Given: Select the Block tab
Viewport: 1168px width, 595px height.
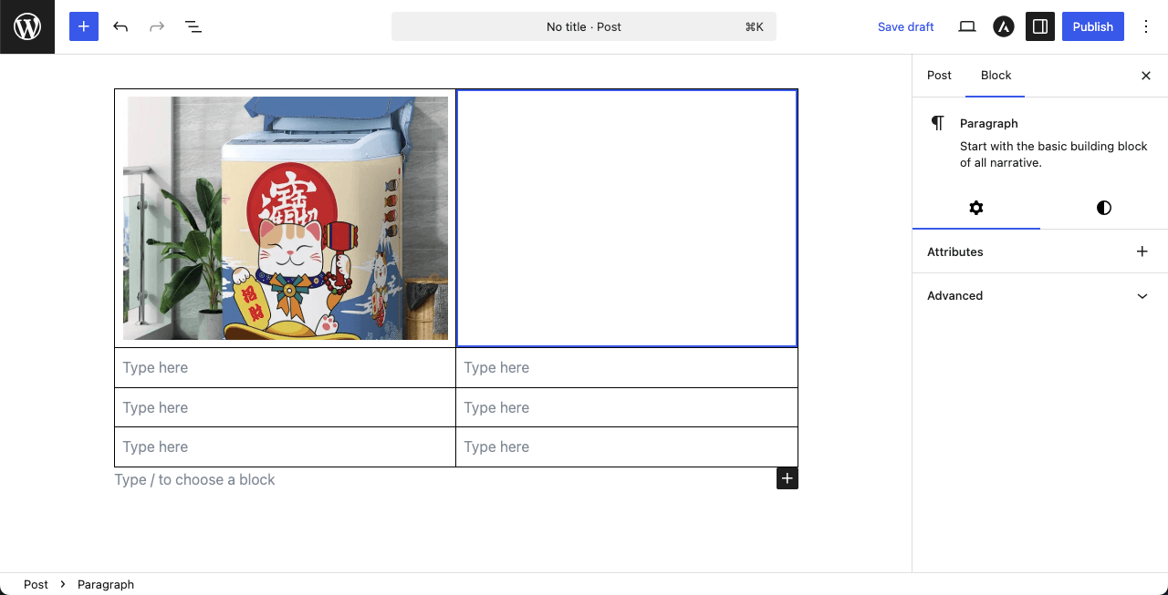Looking at the screenshot, I should (x=996, y=76).
